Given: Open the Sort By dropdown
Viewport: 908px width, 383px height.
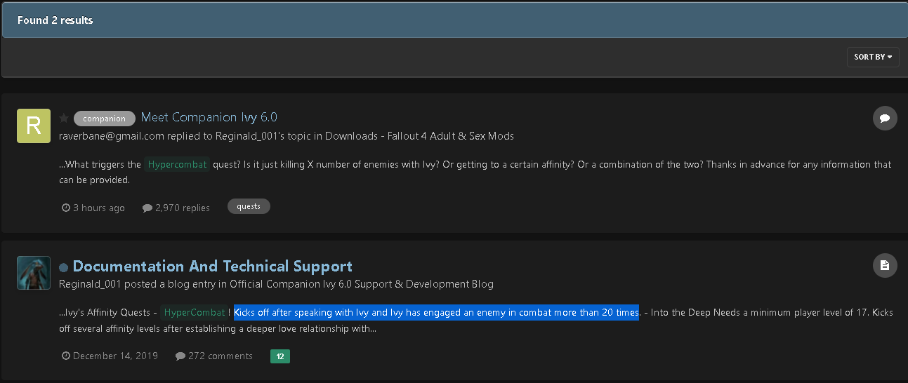Looking at the screenshot, I should click(873, 57).
